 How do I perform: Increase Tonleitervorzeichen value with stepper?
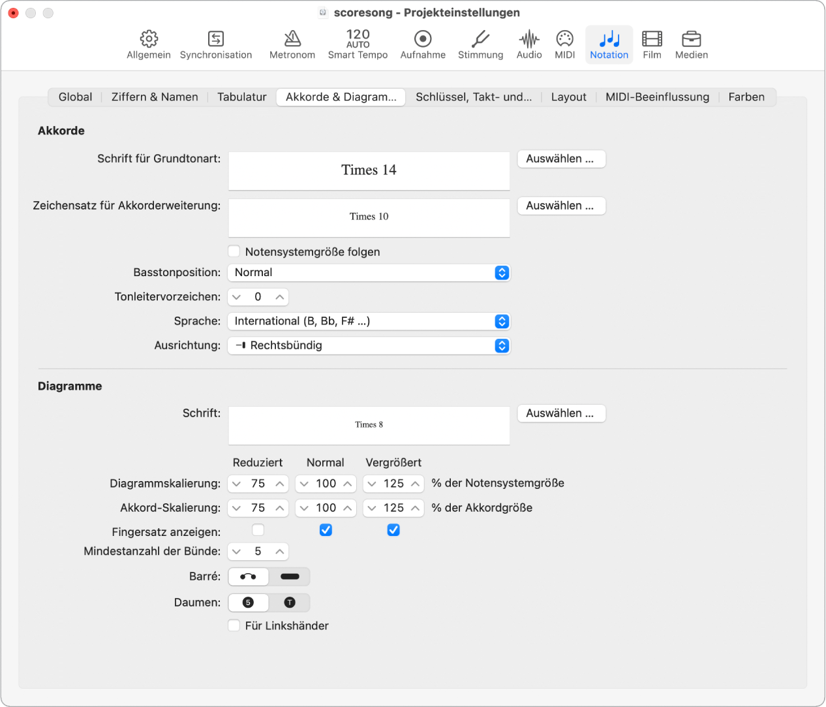pos(279,296)
